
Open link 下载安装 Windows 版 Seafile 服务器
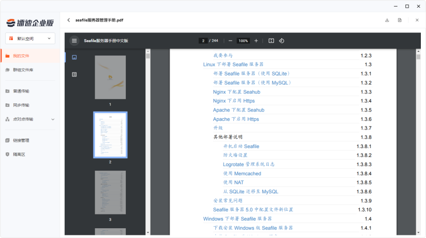[253, 228]
